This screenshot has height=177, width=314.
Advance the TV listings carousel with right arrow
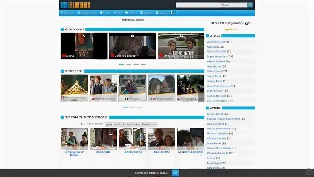(201, 156)
